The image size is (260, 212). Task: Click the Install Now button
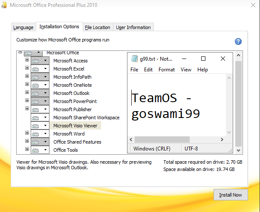coord(230,195)
